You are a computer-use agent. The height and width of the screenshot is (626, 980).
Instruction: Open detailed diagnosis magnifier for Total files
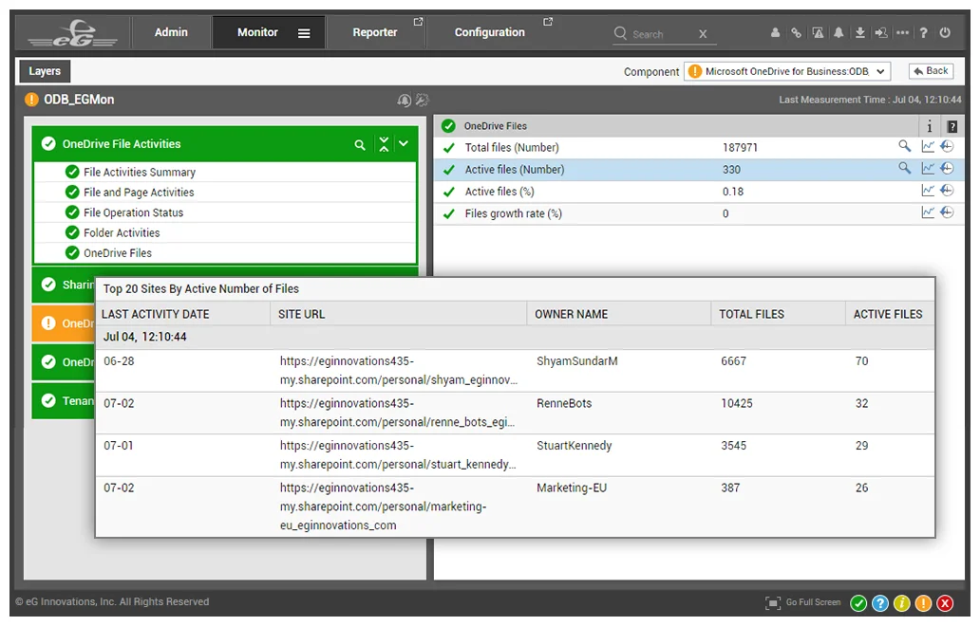pyautogui.click(x=904, y=146)
